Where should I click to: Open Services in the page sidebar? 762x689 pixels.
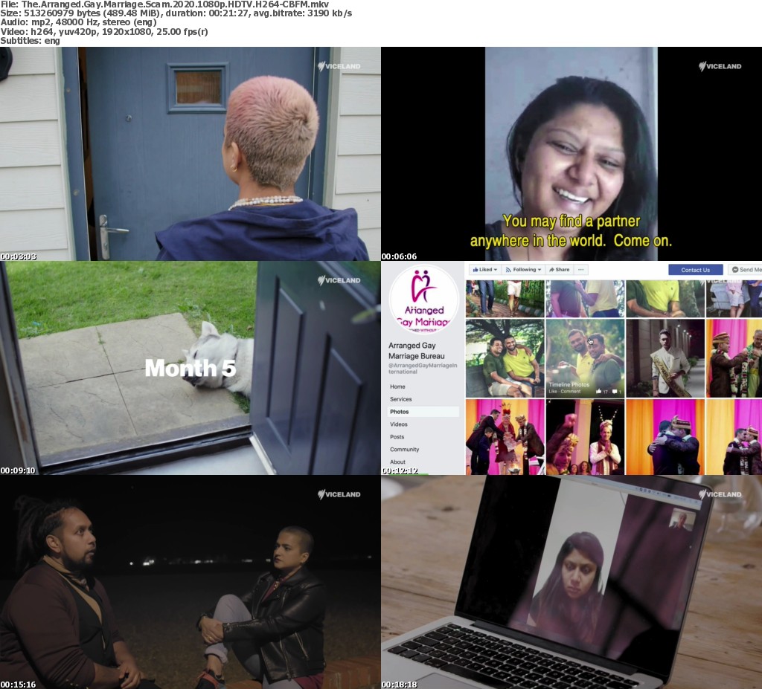[x=400, y=399]
